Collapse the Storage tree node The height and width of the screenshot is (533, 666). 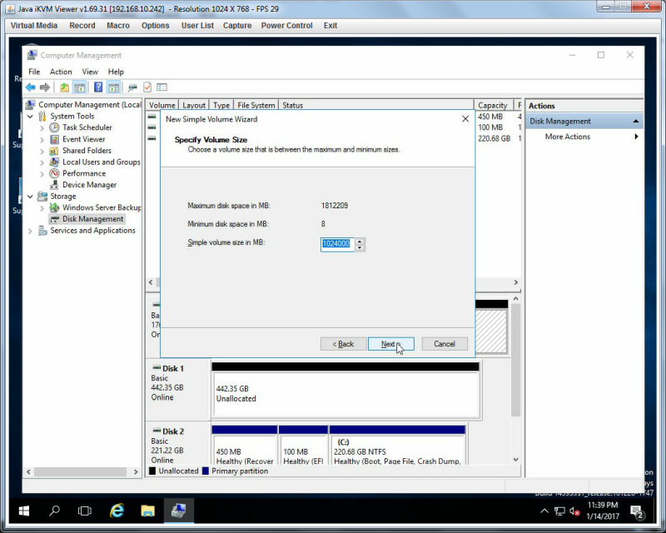[x=30, y=196]
